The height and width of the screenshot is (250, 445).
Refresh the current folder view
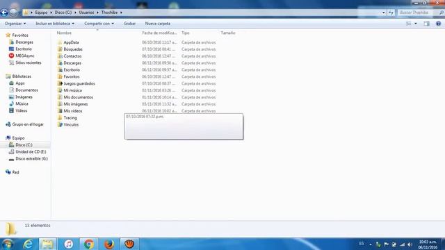(x=391, y=12)
